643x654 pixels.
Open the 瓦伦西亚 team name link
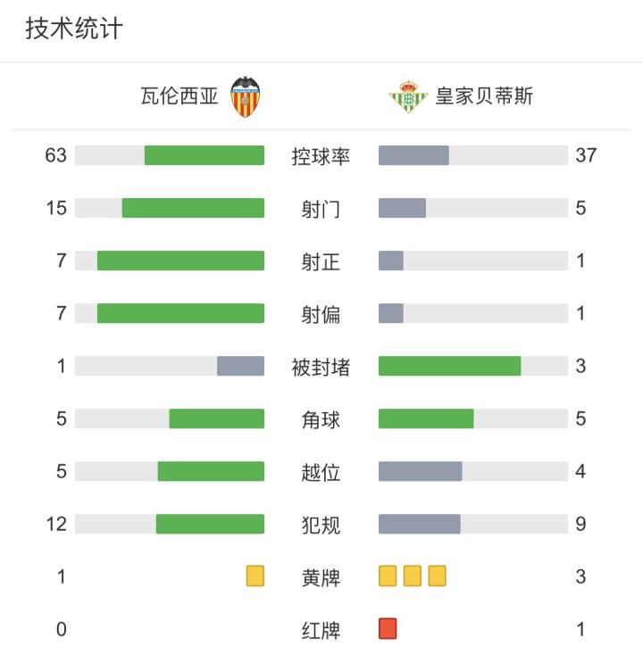coord(179,96)
